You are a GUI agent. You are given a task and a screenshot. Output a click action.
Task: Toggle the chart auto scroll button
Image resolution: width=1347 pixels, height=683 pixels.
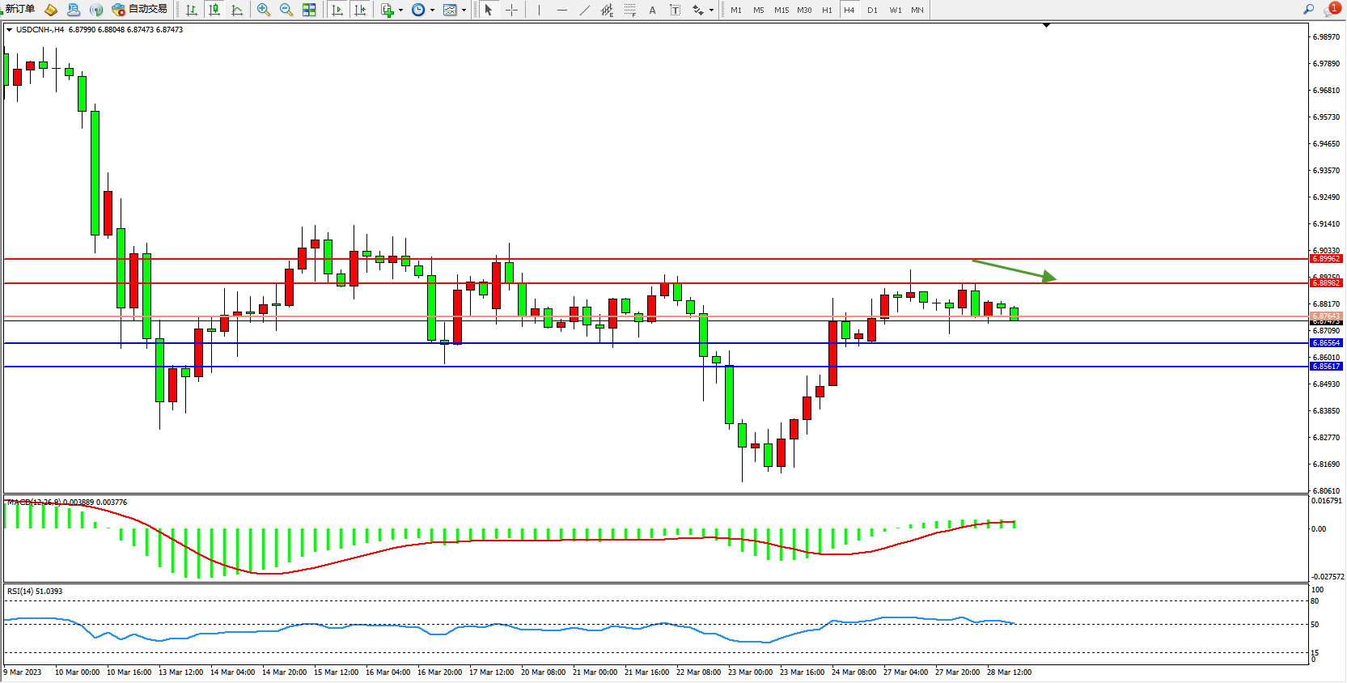point(338,10)
